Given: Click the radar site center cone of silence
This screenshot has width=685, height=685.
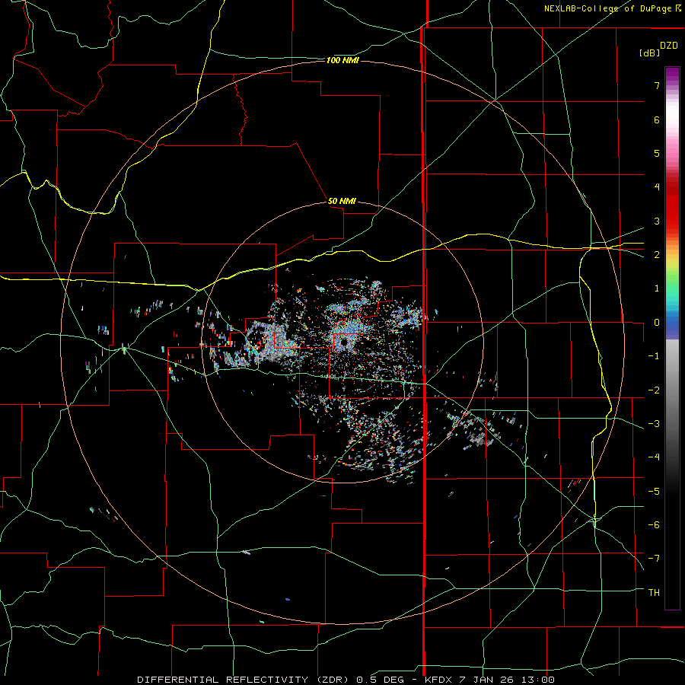Looking at the screenshot, I should [x=343, y=342].
